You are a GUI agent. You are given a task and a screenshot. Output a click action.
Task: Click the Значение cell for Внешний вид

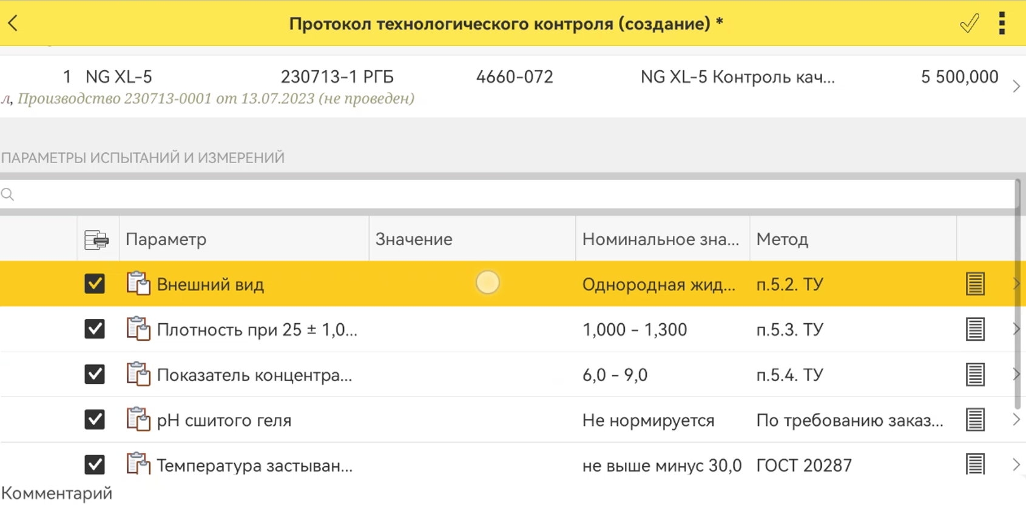point(471,284)
